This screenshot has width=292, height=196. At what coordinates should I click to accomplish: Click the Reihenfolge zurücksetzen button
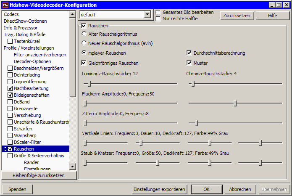pyautogui.click(x=38, y=175)
